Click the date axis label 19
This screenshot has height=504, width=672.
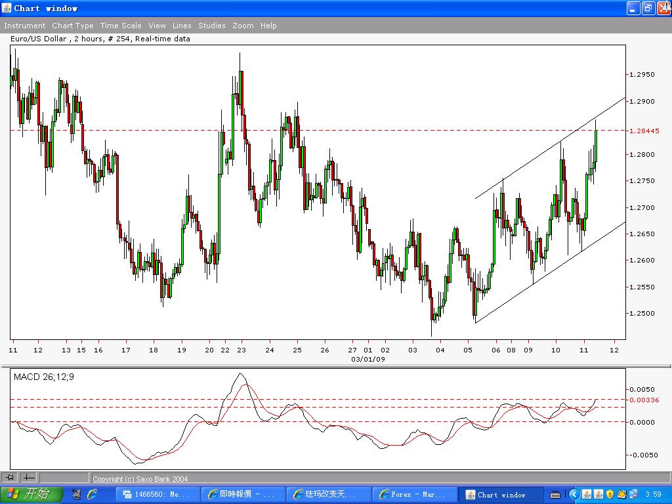pos(182,350)
